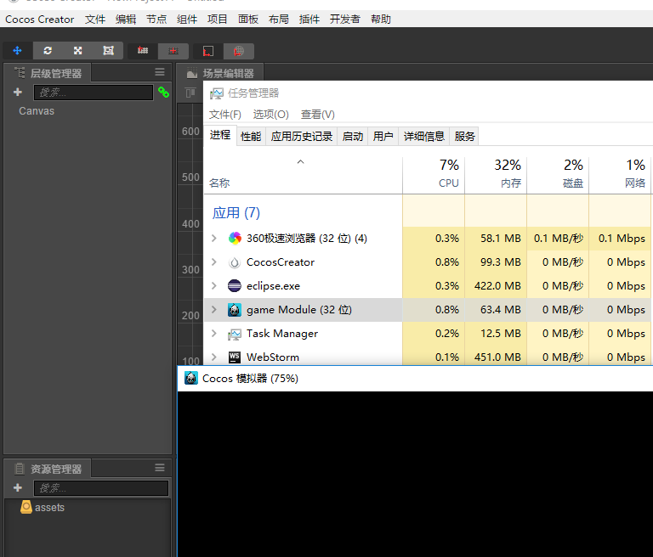
Task: Click the 应用 (7) group header
Action: point(236,212)
